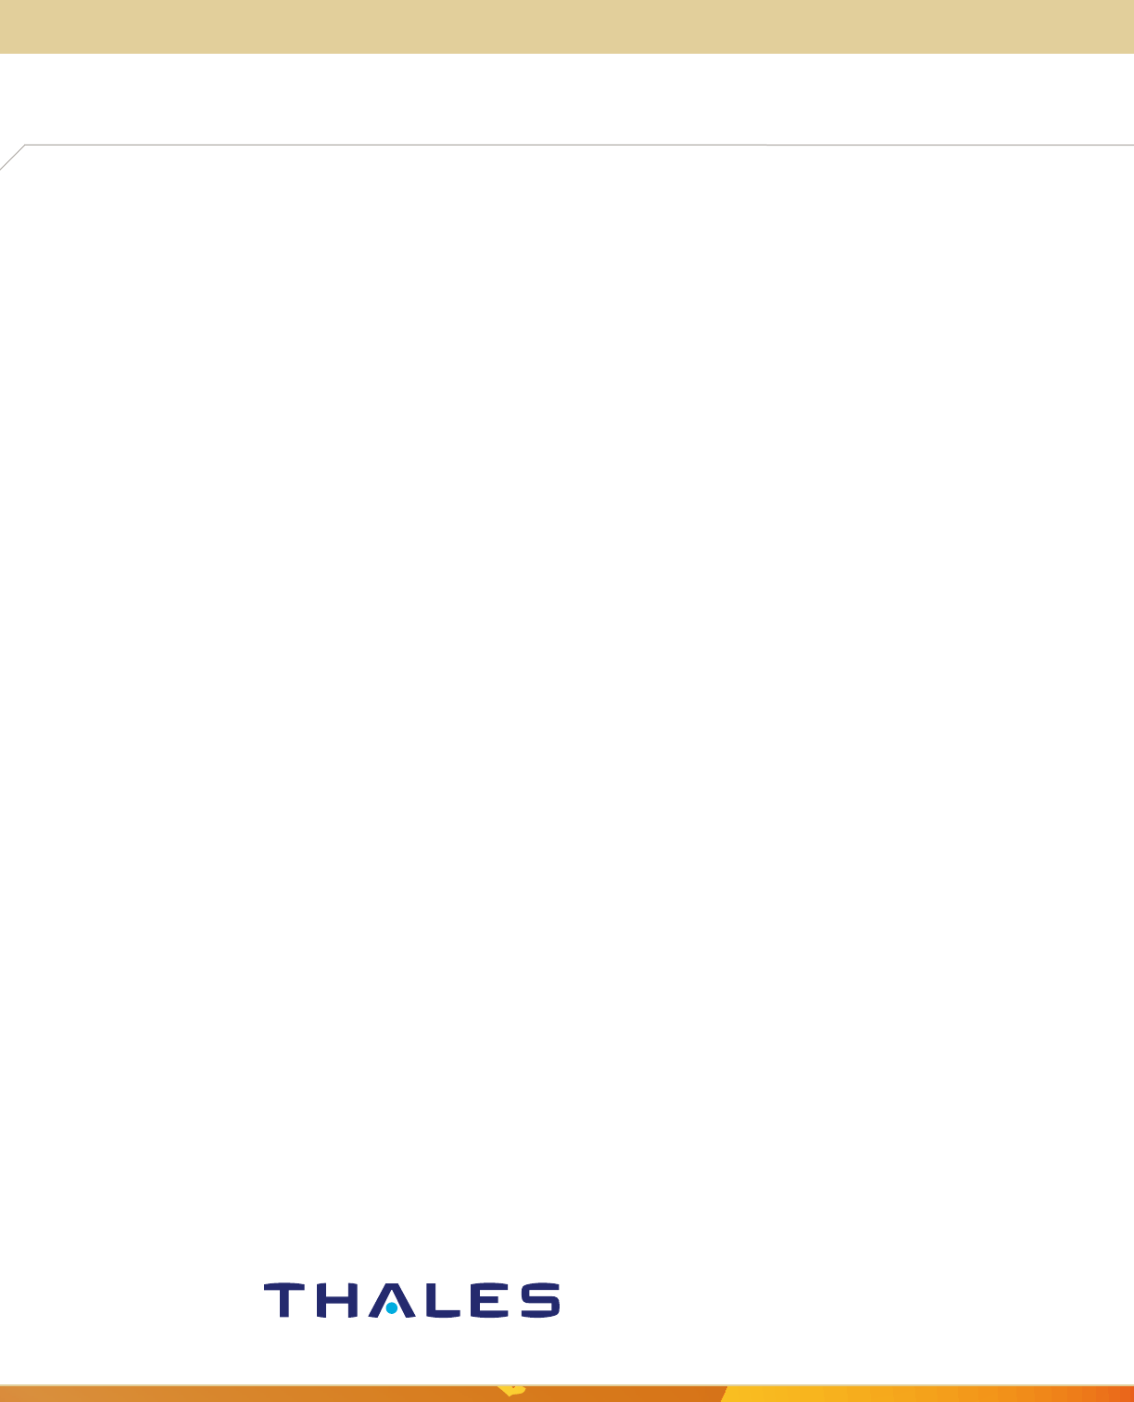Select the letter E in the THALES logo
This screenshot has width=1134, height=1402.
[488, 1300]
